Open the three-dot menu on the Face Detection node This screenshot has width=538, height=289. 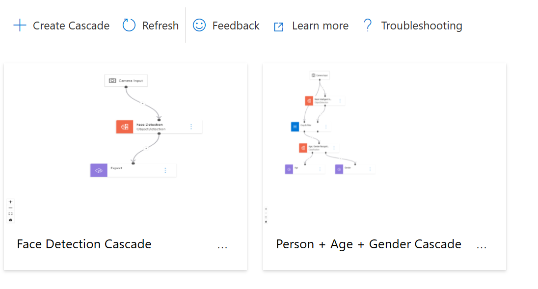click(191, 127)
